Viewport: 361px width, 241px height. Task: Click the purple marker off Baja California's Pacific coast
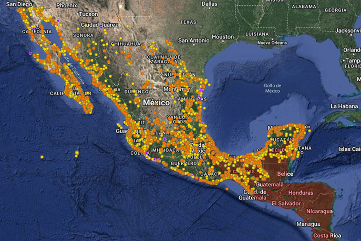click(30, 53)
